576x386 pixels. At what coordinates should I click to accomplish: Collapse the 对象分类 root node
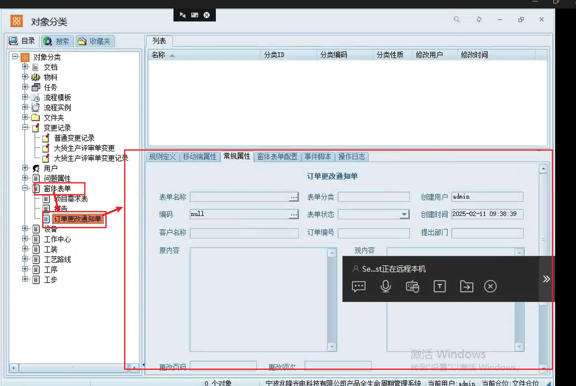[x=15, y=56]
